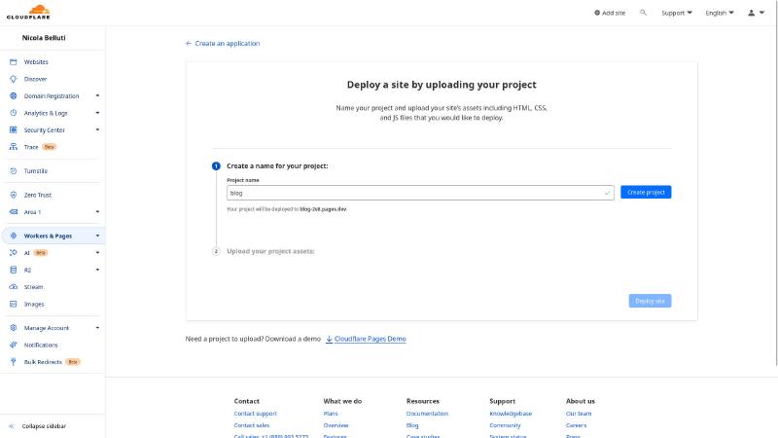The width and height of the screenshot is (778, 438).
Task: Expand the Manage Account section
Action: pos(97,328)
